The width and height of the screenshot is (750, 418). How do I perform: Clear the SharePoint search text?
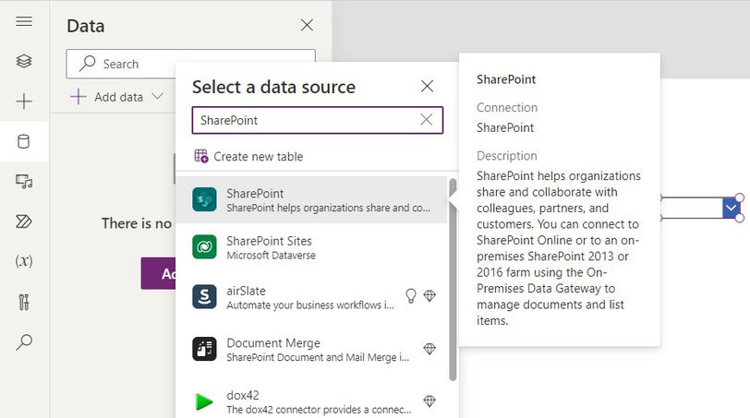click(427, 120)
